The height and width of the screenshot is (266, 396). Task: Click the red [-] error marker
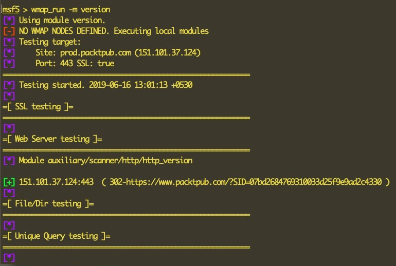tap(9, 31)
